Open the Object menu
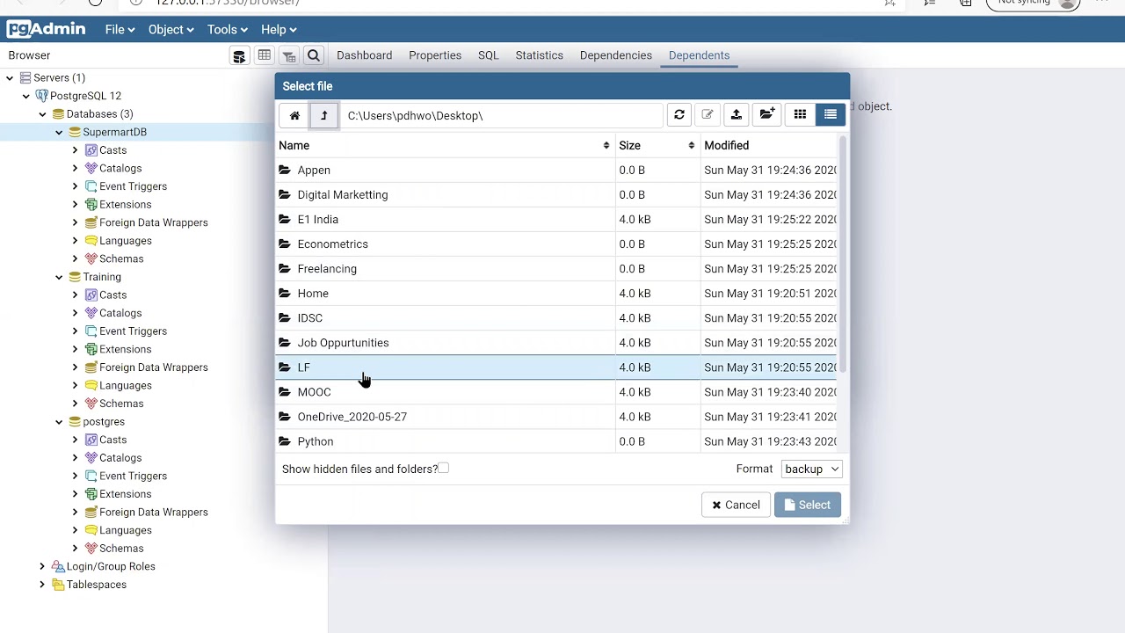This screenshot has height=633, width=1125. pos(171,29)
